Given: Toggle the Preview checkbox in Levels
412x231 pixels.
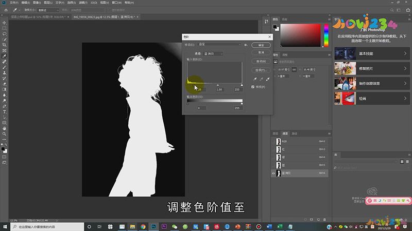Looking at the screenshot, I should pos(253,87).
